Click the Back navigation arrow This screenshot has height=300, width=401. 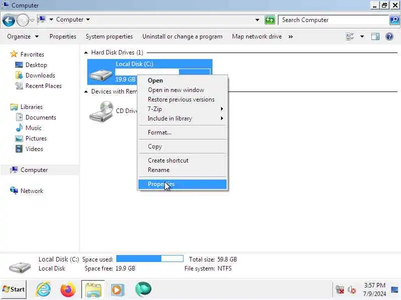tap(9, 20)
